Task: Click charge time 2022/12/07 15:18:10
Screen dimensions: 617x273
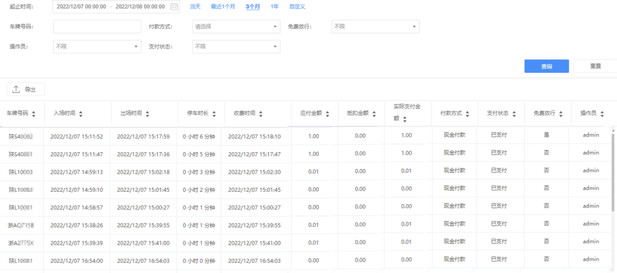Action: [255, 136]
